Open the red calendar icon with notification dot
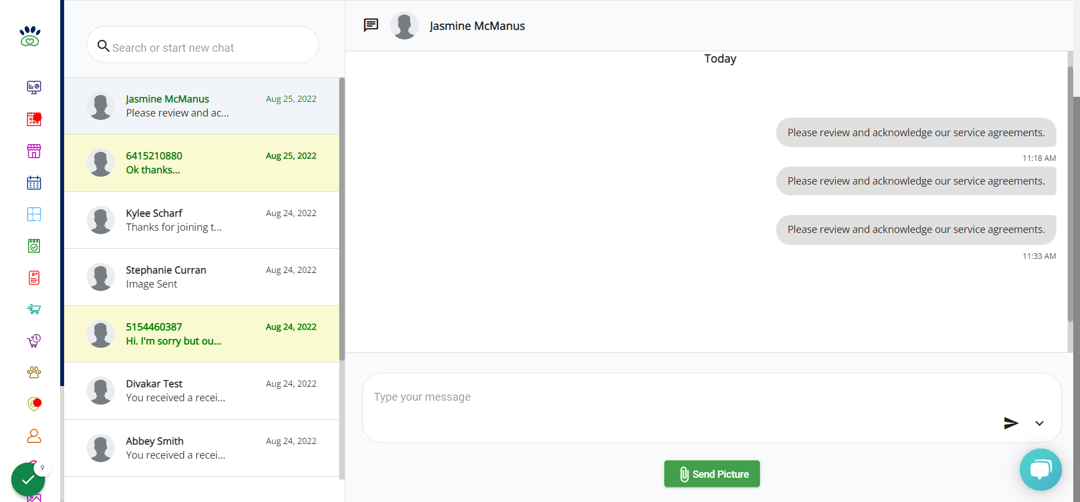 [34, 119]
